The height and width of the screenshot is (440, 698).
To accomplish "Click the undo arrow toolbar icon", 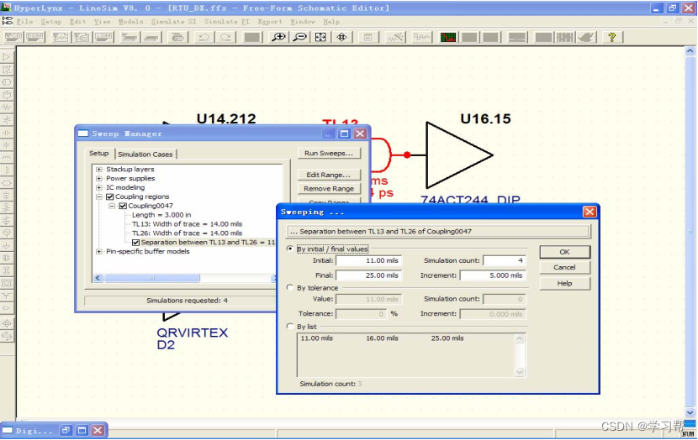I will pos(204,37).
